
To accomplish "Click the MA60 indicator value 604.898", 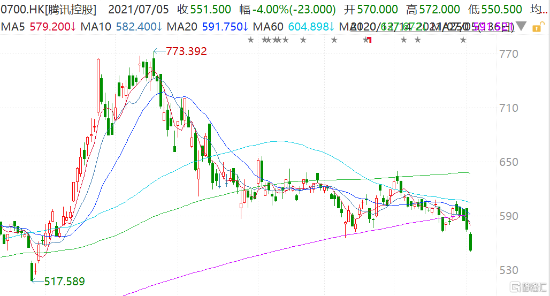I will pyautogui.click(x=308, y=27).
